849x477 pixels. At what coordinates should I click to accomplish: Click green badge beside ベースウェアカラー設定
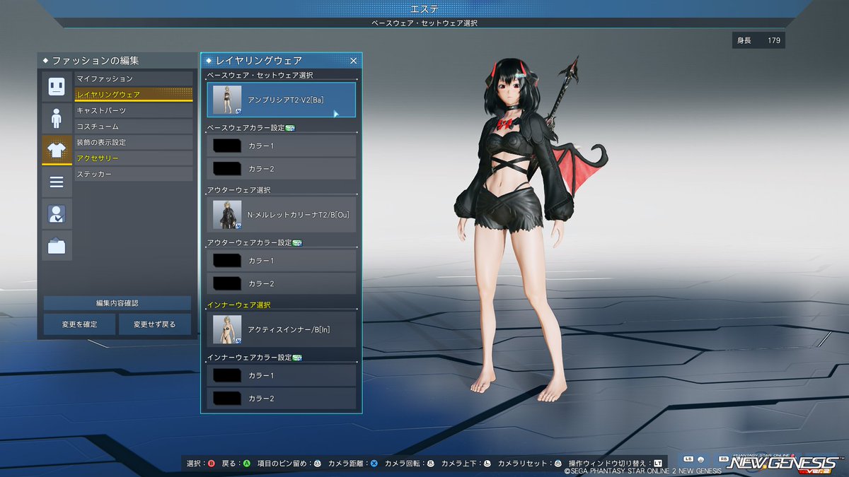point(290,128)
